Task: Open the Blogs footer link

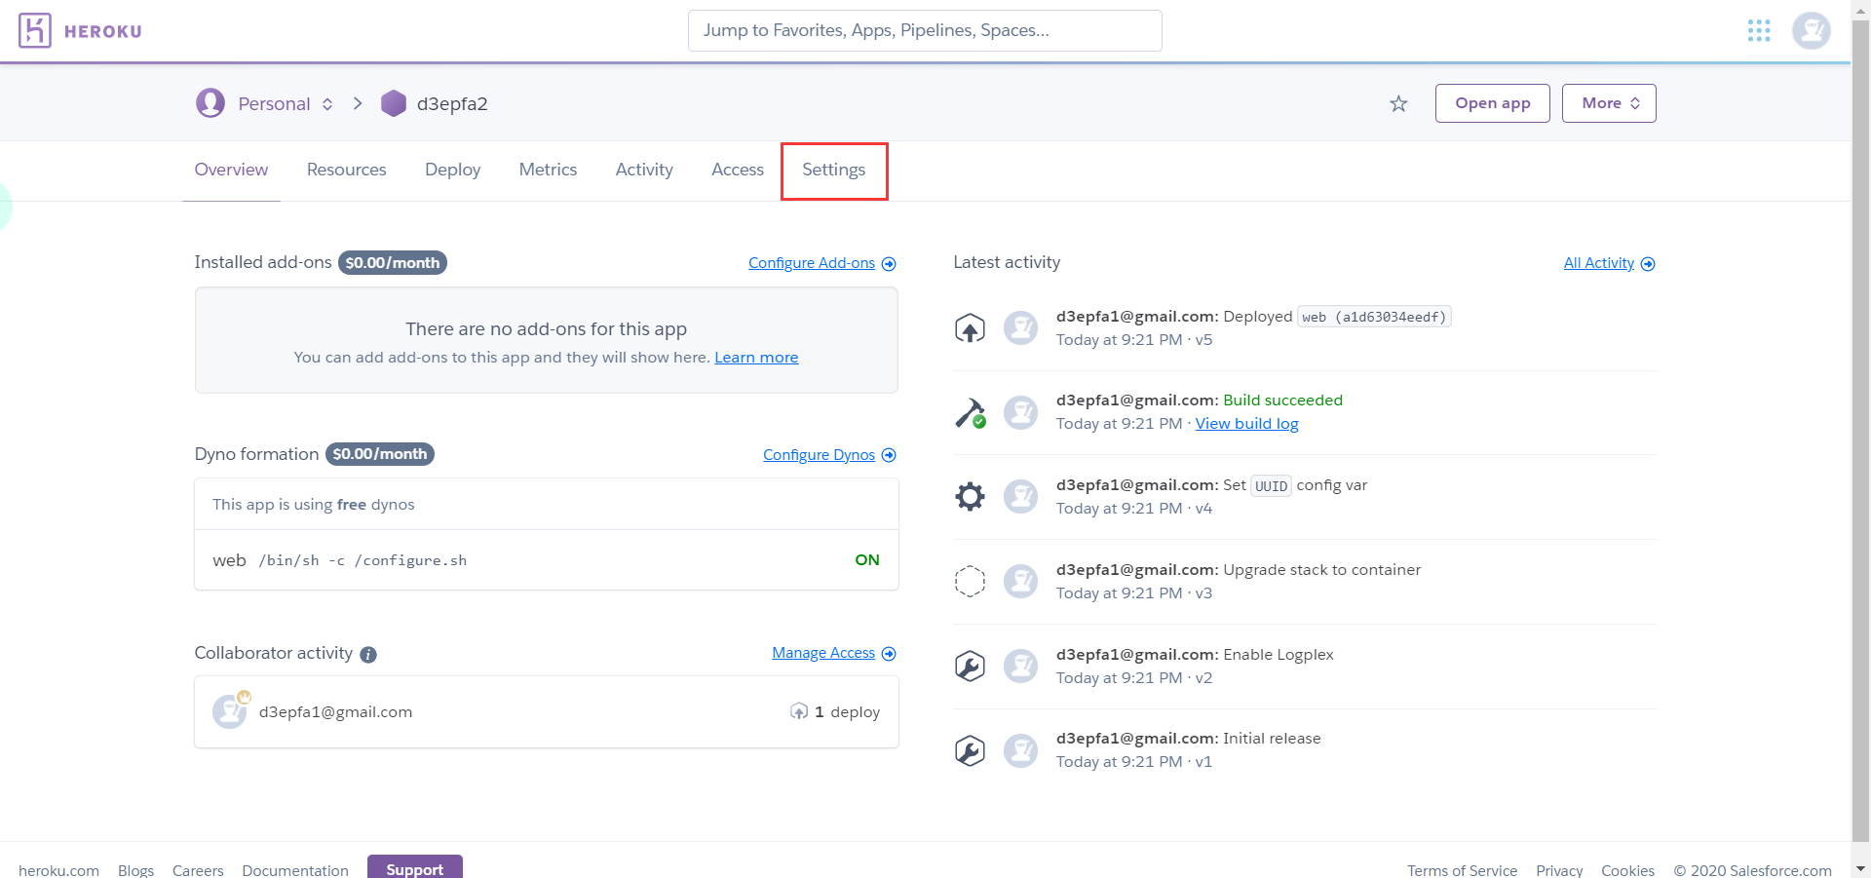Action: tap(135, 870)
